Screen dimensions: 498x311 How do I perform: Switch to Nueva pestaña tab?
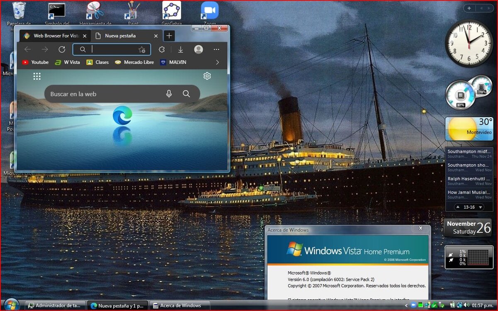click(x=121, y=36)
